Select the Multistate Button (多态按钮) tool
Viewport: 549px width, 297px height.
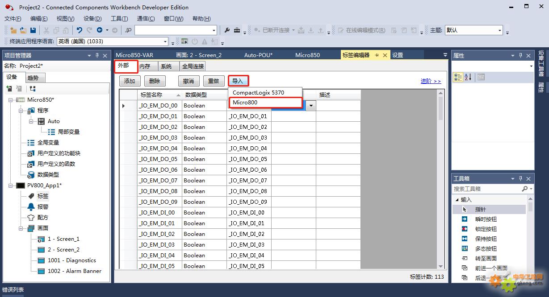490,248
